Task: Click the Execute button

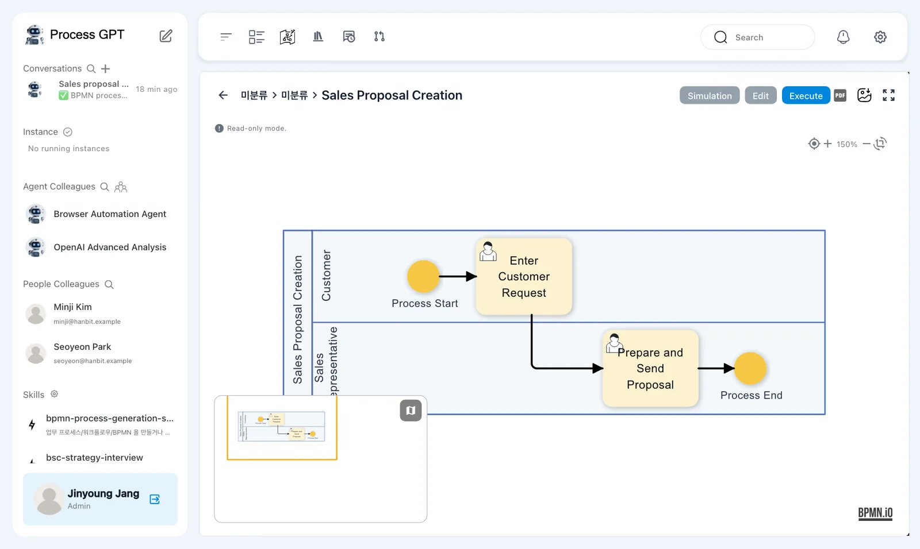Action: pos(806,95)
